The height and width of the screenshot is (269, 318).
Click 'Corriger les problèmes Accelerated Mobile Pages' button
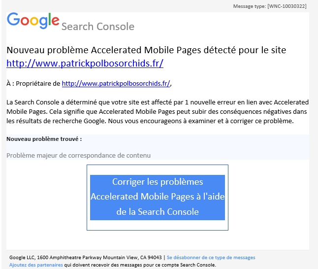[x=158, y=198]
